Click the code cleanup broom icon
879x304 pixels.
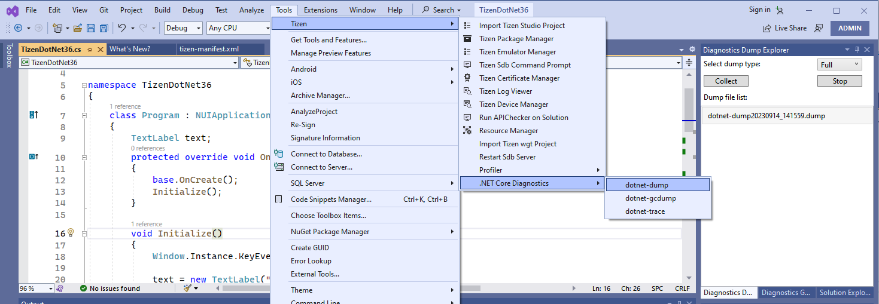[x=188, y=288]
